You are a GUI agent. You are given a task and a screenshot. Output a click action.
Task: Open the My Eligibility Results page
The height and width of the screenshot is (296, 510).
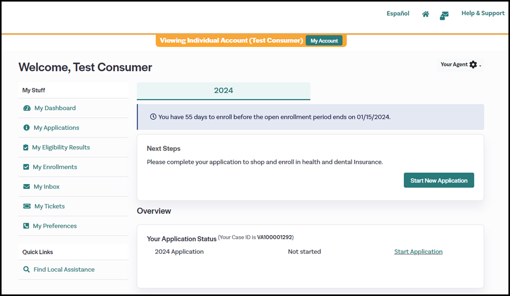[x=61, y=148]
